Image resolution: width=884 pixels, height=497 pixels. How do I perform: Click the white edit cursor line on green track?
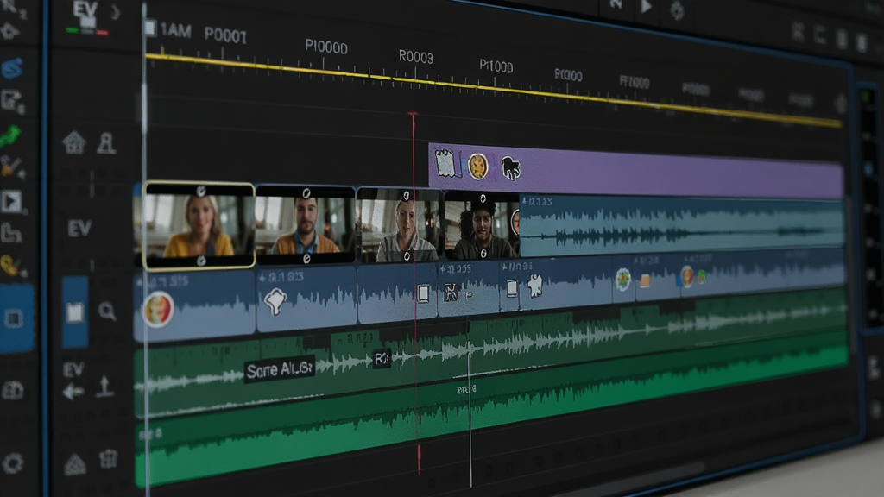coord(470,403)
